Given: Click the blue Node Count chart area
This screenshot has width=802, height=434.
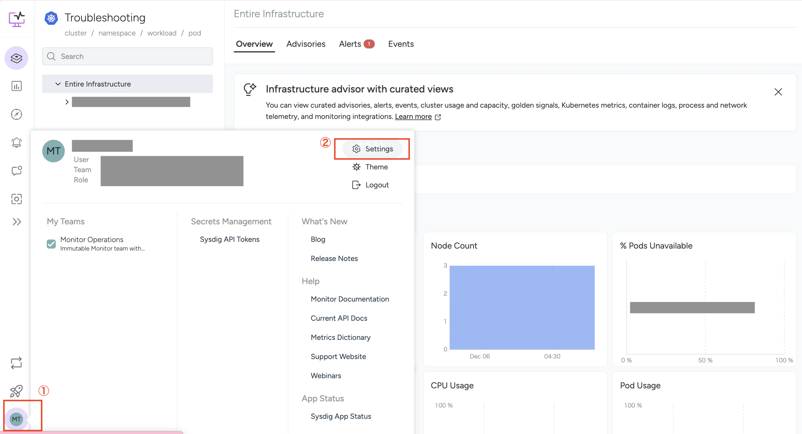Looking at the screenshot, I should [522, 307].
